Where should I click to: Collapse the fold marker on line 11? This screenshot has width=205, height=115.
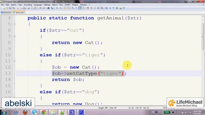tap(14, 61)
